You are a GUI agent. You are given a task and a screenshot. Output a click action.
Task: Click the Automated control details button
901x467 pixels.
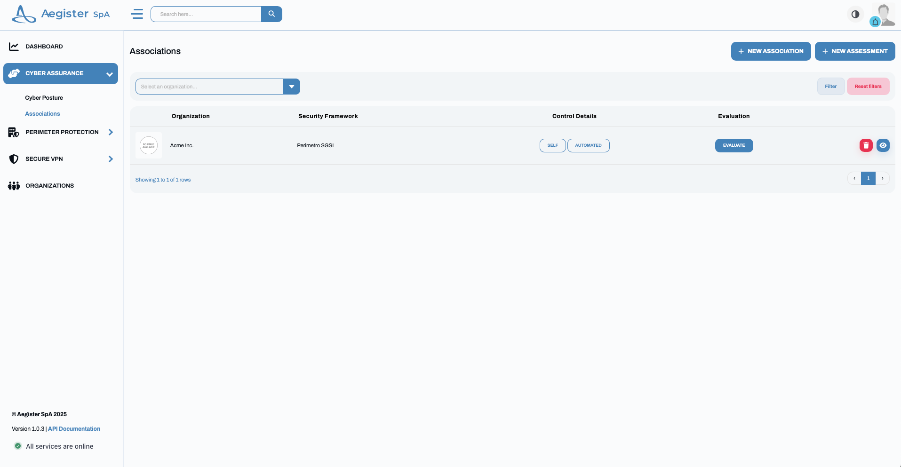click(x=588, y=145)
